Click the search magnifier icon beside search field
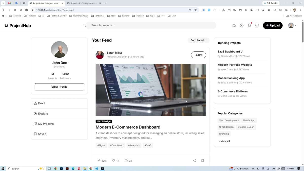 point(84,25)
